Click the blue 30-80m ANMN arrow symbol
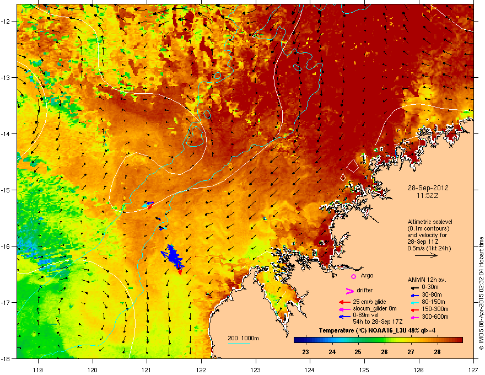 point(415,295)
